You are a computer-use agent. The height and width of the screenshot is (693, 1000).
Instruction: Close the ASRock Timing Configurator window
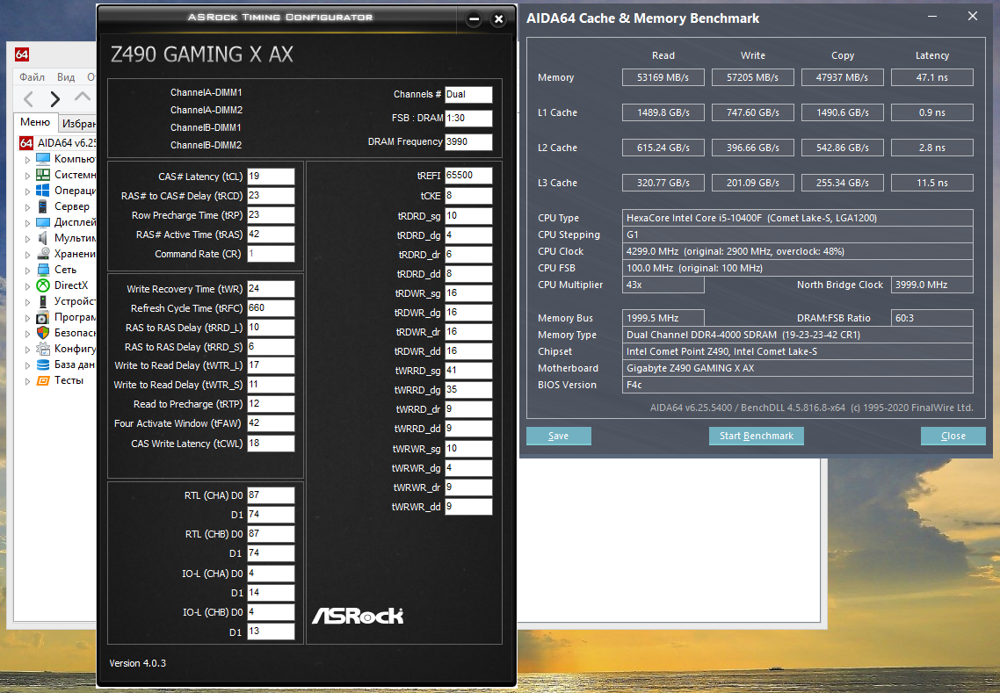coord(499,19)
